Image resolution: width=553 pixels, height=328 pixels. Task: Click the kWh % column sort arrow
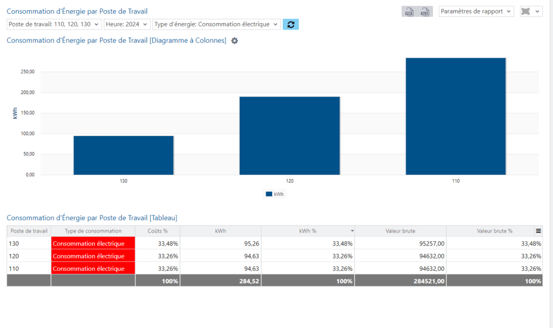click(x=352, y=231)
